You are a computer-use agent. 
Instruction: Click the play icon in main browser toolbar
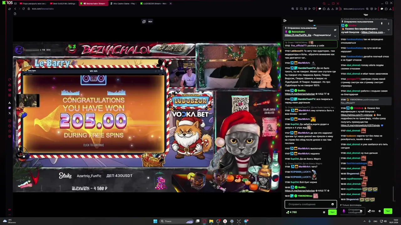[310, 9]
